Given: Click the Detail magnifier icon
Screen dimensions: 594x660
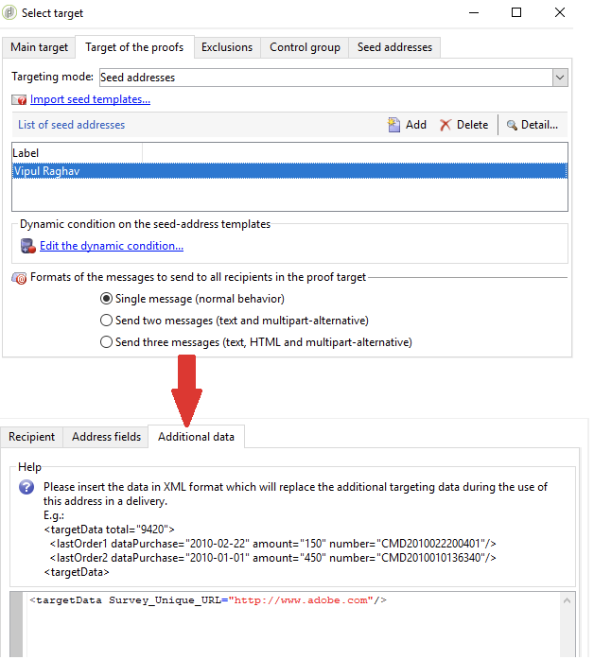Looking at the screenshot, I should (512, 125).
